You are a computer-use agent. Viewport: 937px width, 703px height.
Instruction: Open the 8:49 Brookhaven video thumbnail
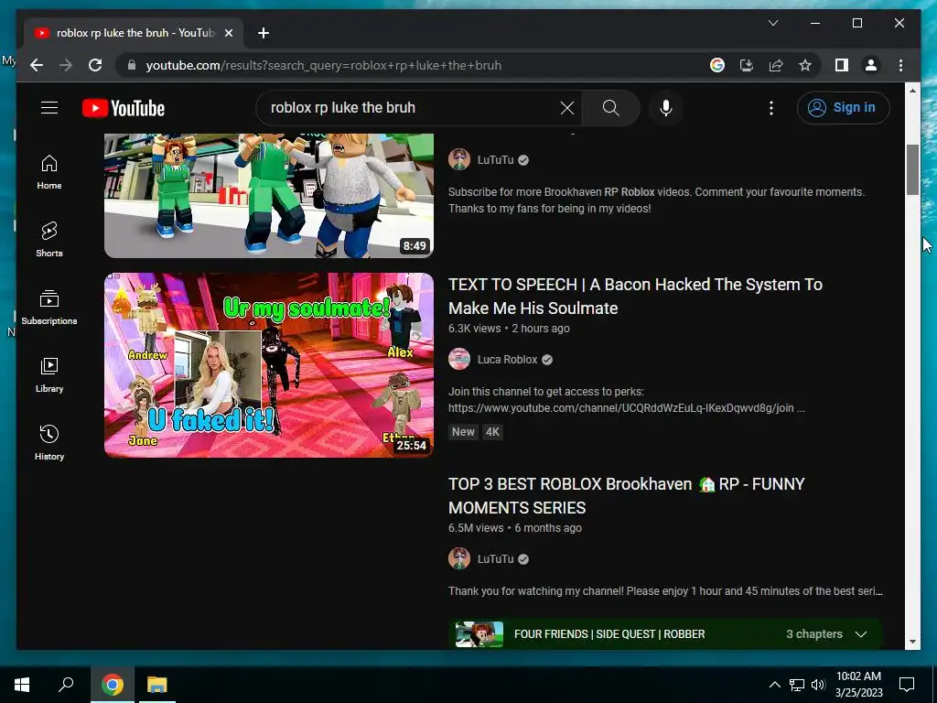(269, 196)
